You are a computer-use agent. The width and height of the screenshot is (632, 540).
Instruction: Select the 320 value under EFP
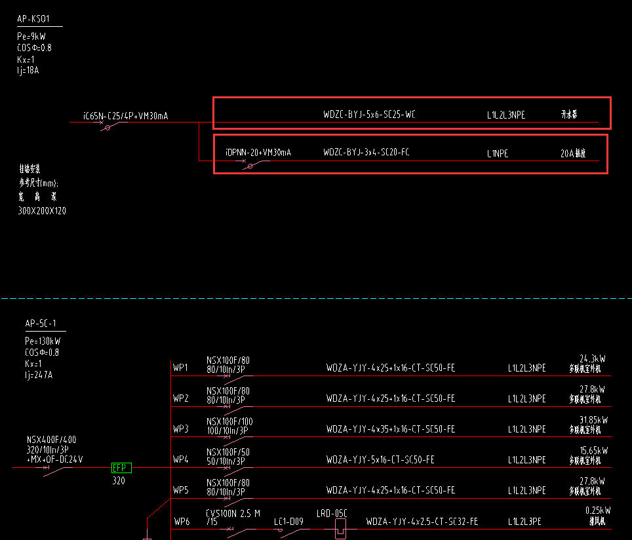coord(119,480)
